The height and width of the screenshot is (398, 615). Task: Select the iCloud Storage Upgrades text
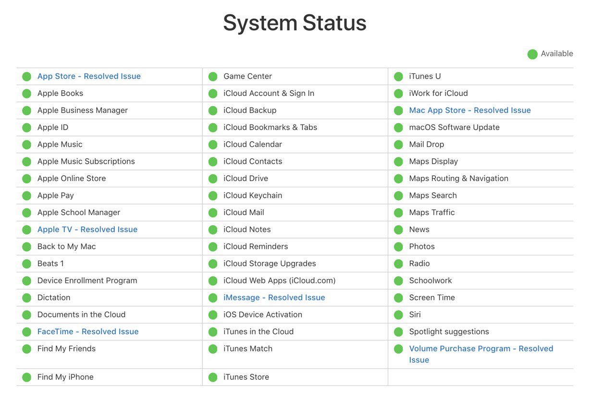click(x=270, y=264)
